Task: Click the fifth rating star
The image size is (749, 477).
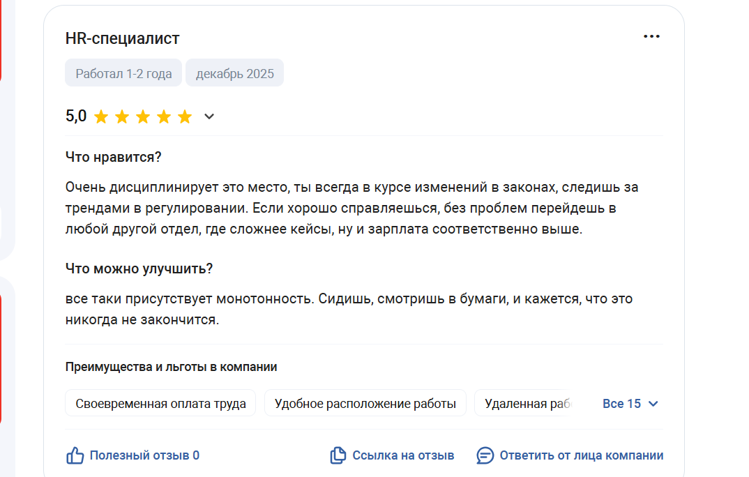Action: 185,116
